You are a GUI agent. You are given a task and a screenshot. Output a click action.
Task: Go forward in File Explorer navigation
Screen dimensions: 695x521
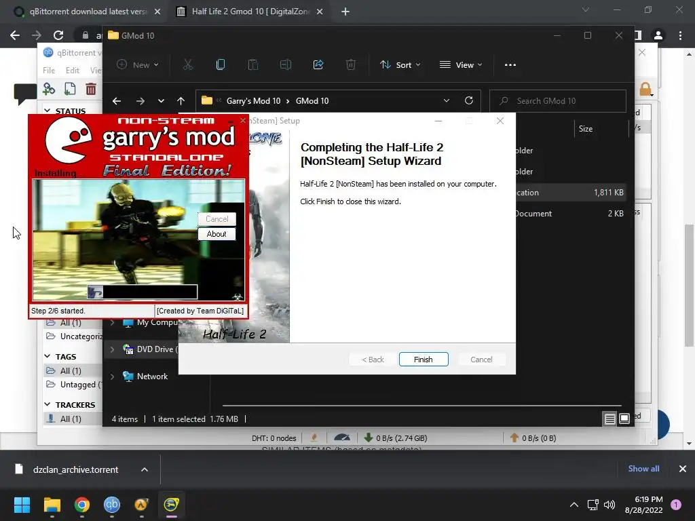tap(140, 101)
